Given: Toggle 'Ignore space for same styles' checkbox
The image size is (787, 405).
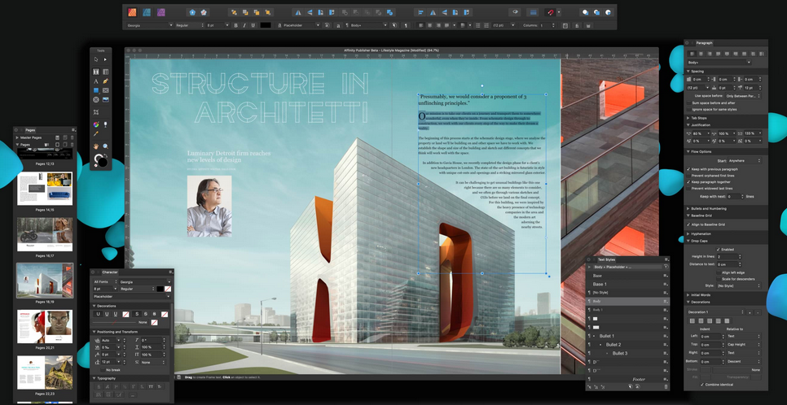Looking at the screenshot, I should [688, 109].
